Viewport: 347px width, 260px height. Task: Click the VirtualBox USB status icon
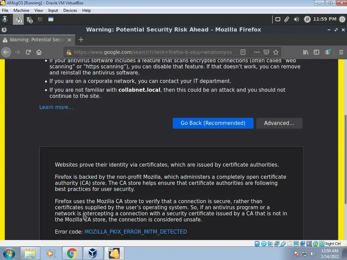coord(283,244)
